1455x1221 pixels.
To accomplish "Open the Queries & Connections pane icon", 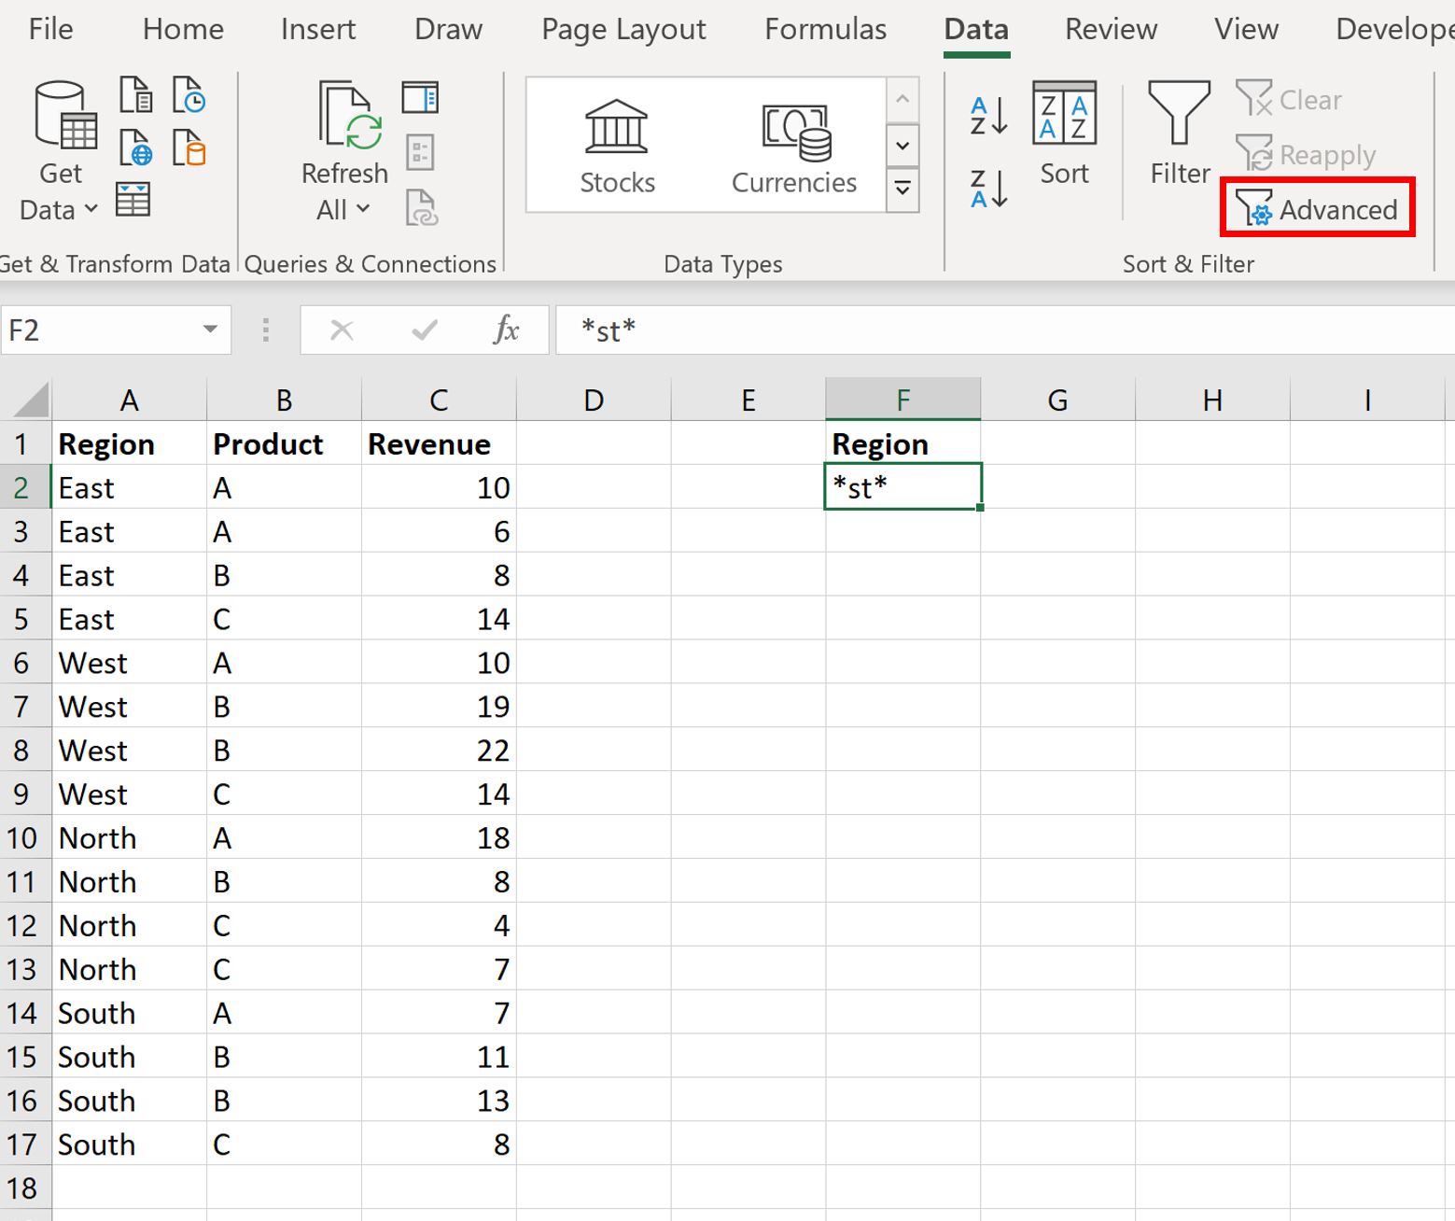I will 421,97.
